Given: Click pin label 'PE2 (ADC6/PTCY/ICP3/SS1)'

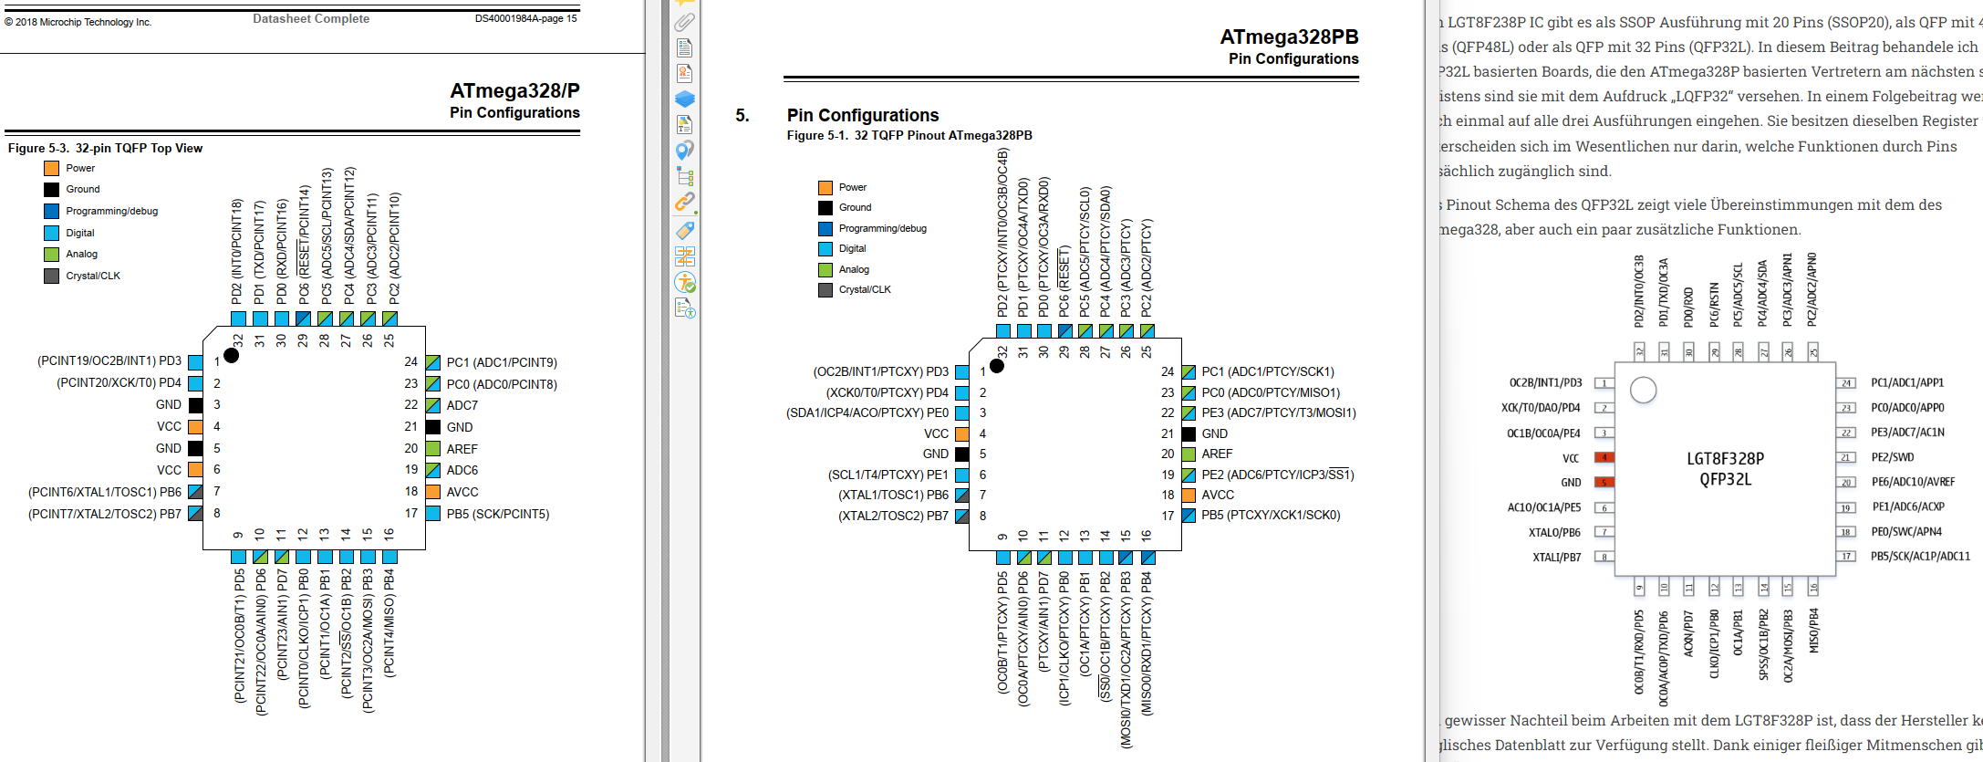Looking at the screenshot, I should tap(1278, 475).
